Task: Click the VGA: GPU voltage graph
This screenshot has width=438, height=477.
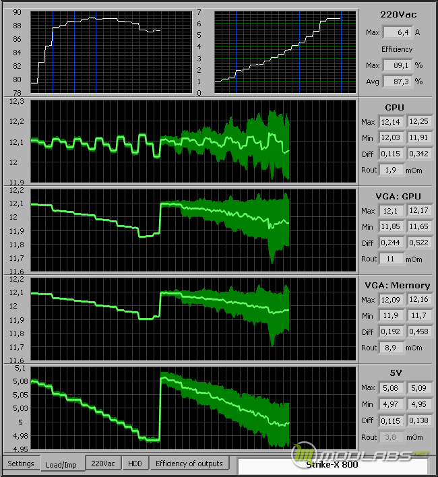Action: point(193,230)
